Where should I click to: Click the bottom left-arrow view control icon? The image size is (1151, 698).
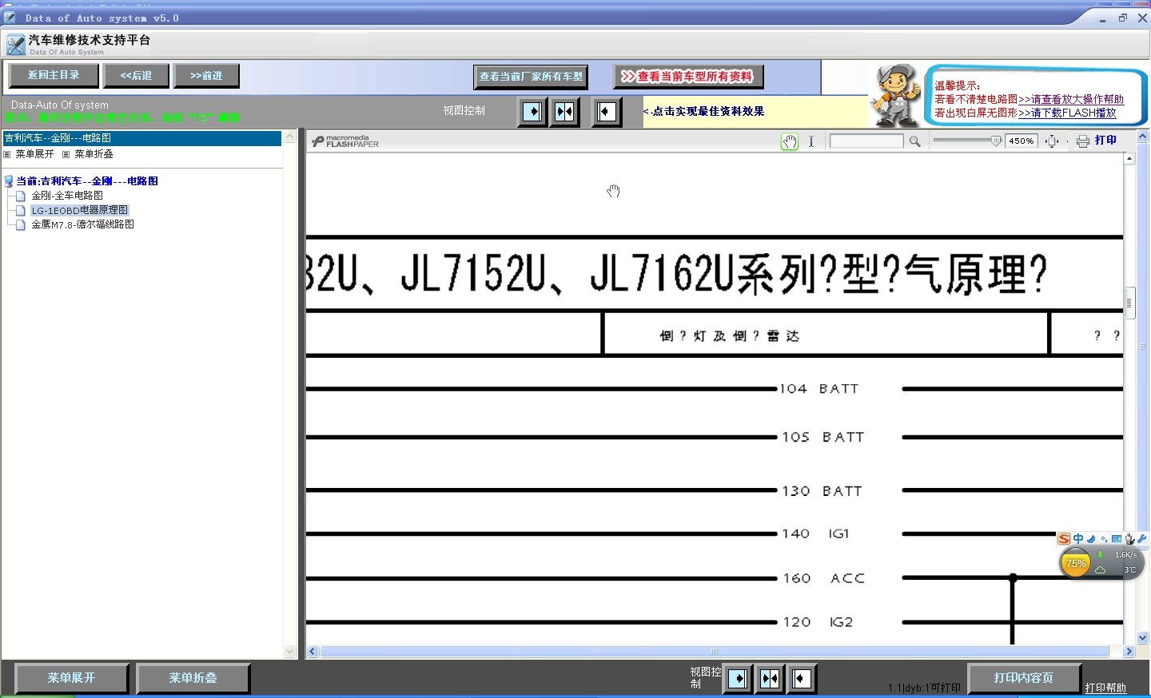click(x=802, y=679)
